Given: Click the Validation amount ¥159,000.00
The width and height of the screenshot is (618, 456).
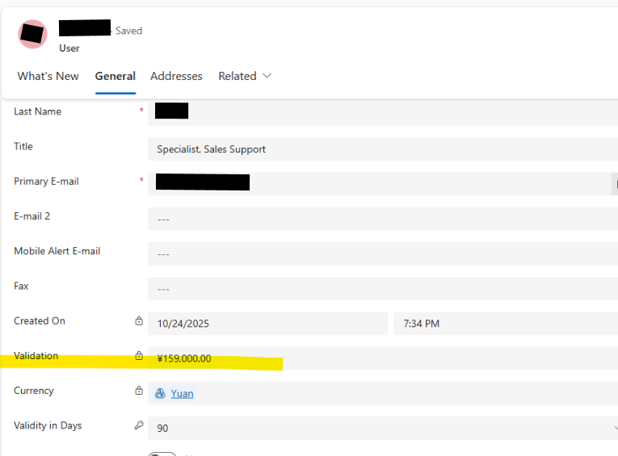Looking at the screenshot, I should [383, 358].
